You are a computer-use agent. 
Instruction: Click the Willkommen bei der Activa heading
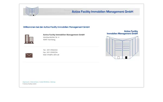pyautogui.click(x=56, y=27)
